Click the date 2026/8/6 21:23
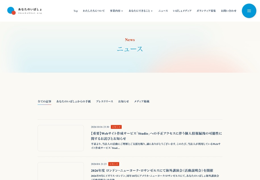 point(99,164)
